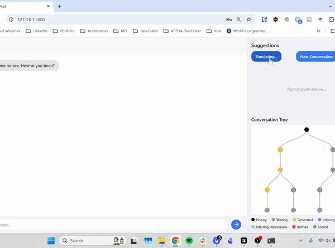This screenshot has height=248, width=335.
Task: Click the send message arrow button
Action: 236,225
